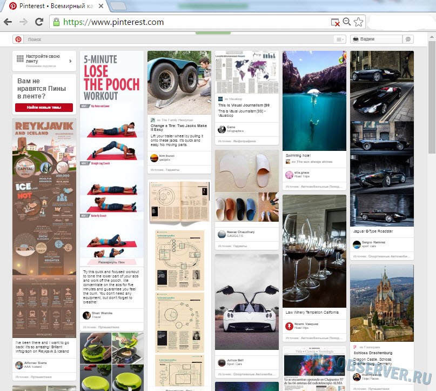The image size is (436, 391).
Task: Open the green kitchen gadget pin
Action: [x=112, y=362]
